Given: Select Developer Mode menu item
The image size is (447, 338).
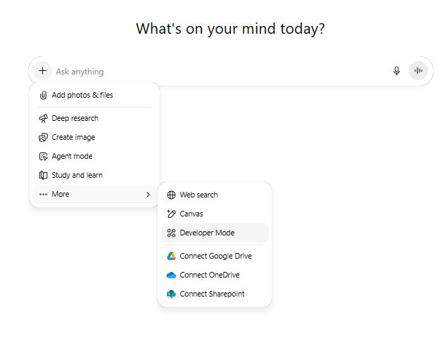Looking at the screenshot, I should [207, 233].
